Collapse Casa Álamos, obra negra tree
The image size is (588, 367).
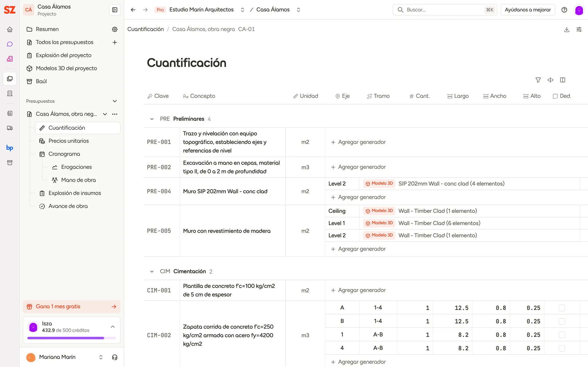pyautogui.click(x=105, y=114)
